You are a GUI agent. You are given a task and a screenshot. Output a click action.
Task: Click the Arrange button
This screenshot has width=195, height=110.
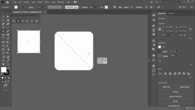pyautogui.click(x=175, y=92)
